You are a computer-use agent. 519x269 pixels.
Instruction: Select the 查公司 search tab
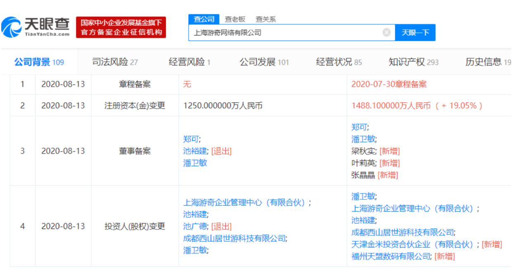click(204, 19)
